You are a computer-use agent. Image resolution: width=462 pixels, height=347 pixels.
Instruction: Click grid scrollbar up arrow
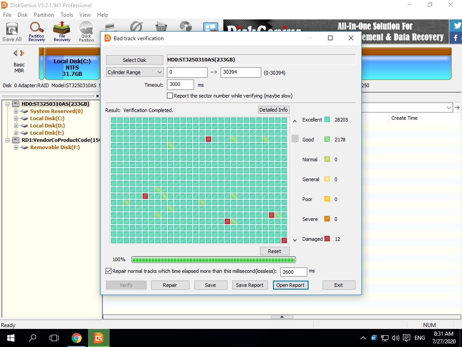295,121
